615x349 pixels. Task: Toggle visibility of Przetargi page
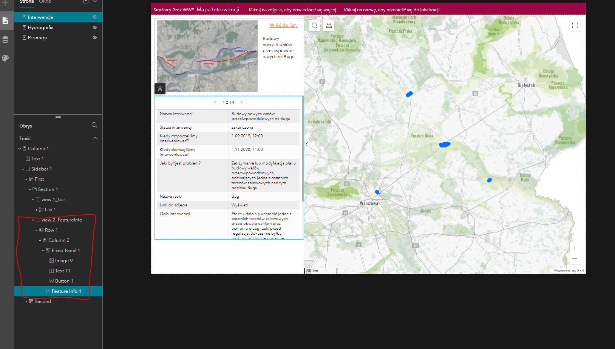[x=95, y=38]
